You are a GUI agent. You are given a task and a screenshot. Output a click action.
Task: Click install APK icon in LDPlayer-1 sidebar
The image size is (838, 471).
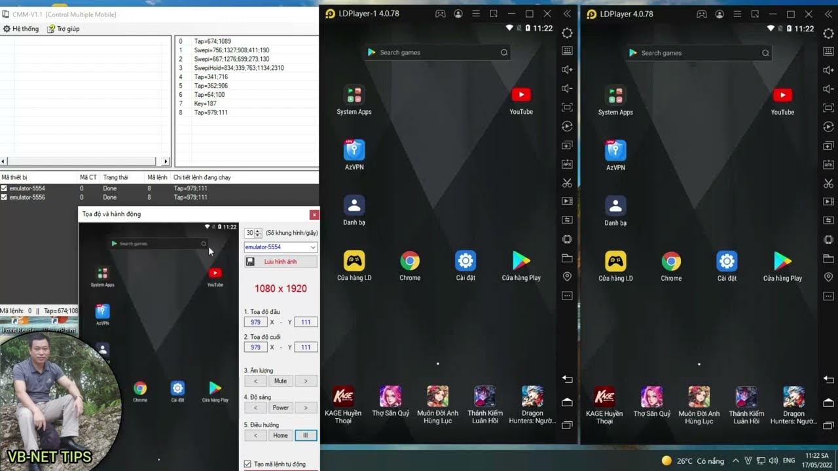[567, 164]
